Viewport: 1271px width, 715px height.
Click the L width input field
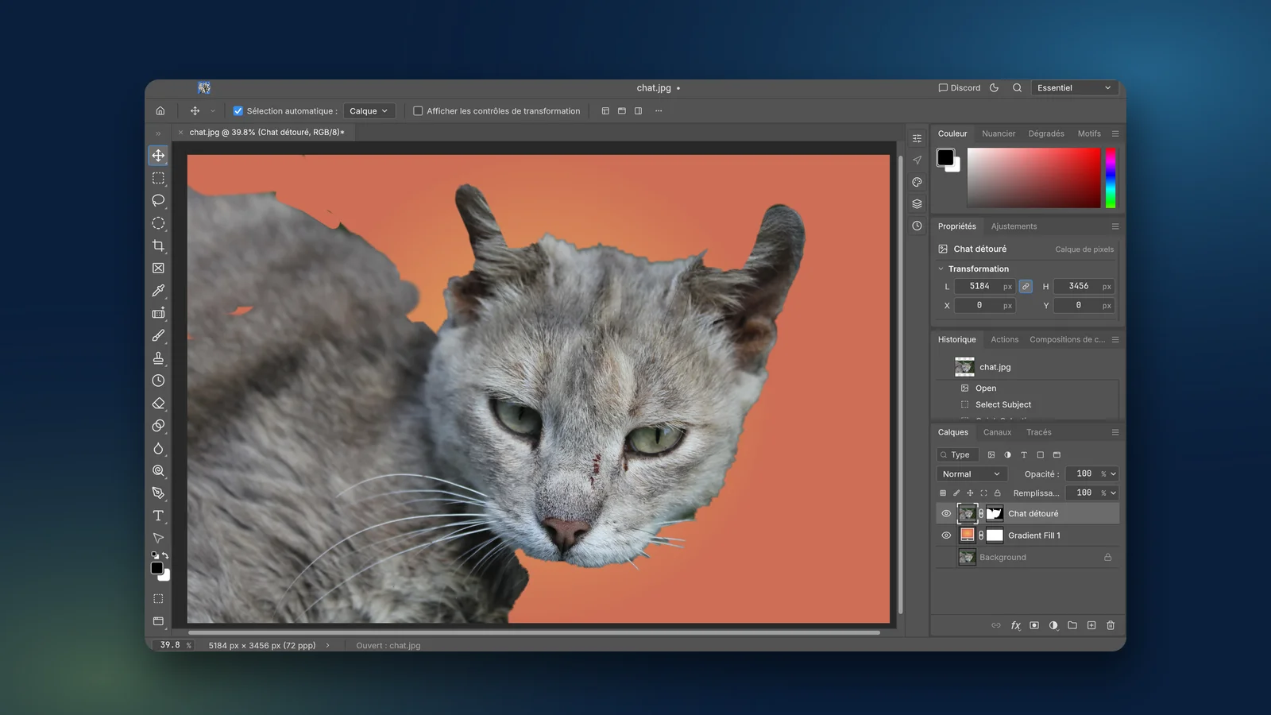click(985, 287)
